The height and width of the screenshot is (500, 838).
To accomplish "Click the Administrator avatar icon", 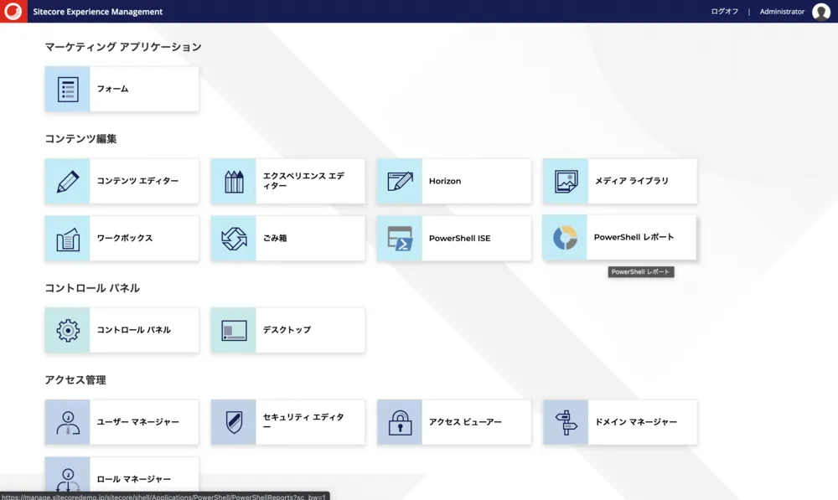I will point(821,11).
